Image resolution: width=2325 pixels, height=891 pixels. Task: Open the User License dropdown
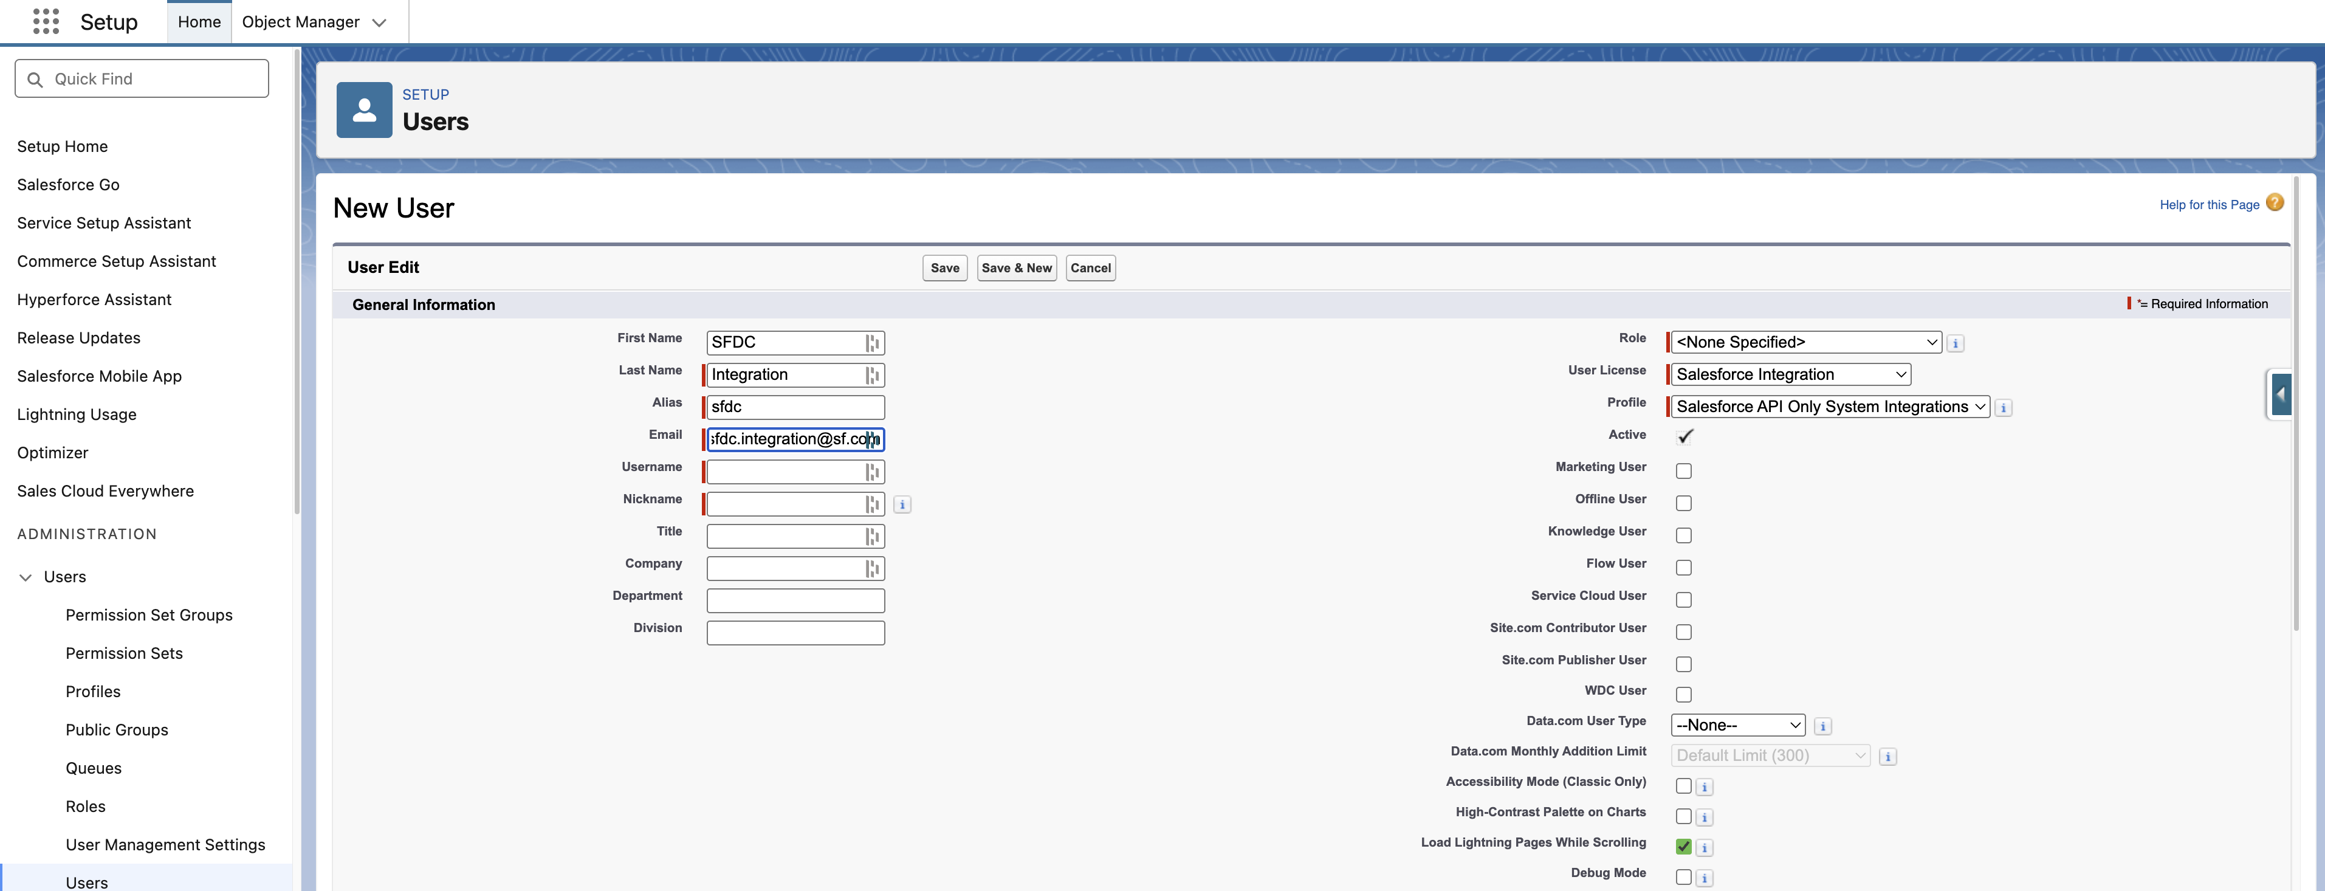[x=1791, y=374]
